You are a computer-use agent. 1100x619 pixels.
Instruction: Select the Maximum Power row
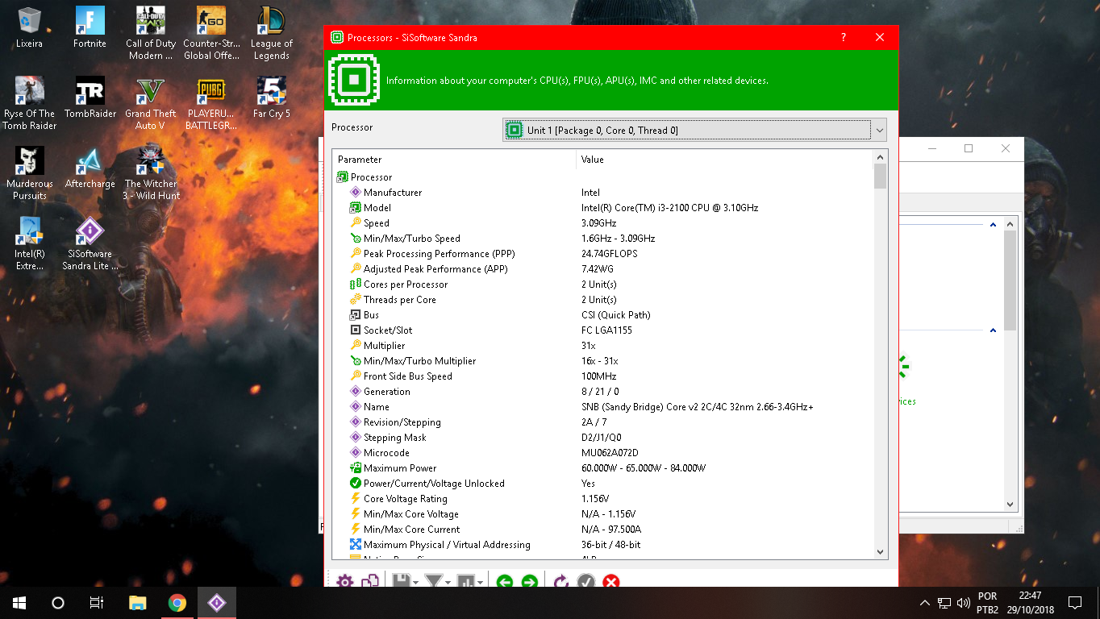(x=603, y=468)
